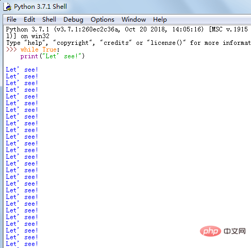
Task: Click the Python 3.7.1 Shell window title
Action: [40, 7]
